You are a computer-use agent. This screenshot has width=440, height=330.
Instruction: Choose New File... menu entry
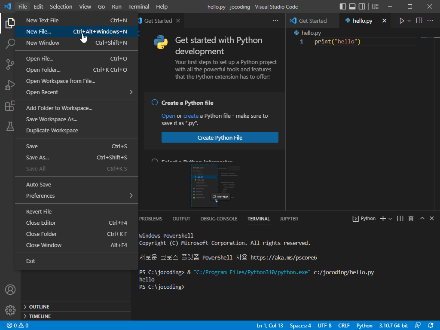click(x=76, y=31)
